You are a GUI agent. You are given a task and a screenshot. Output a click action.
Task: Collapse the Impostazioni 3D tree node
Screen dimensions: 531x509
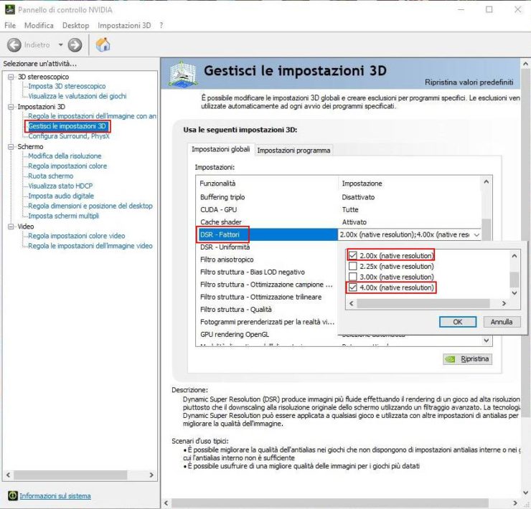tap(11, 107)
